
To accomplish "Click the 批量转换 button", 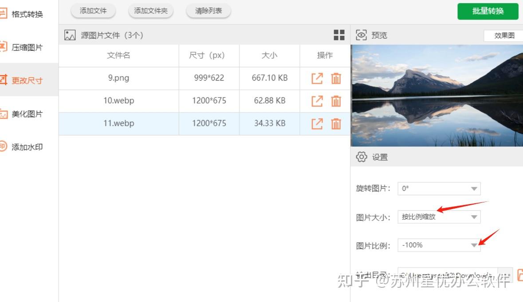I will (488, 12).
